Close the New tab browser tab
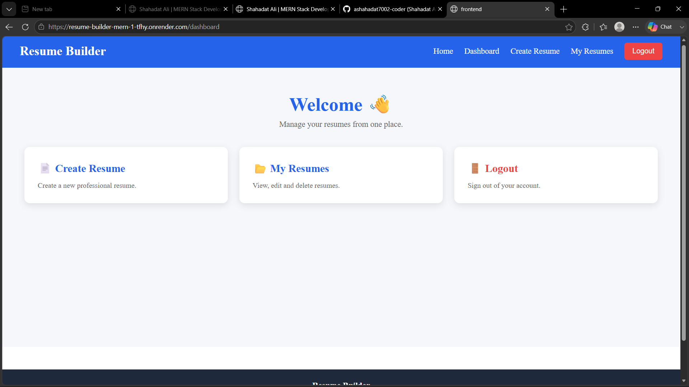 click(118, 9)
